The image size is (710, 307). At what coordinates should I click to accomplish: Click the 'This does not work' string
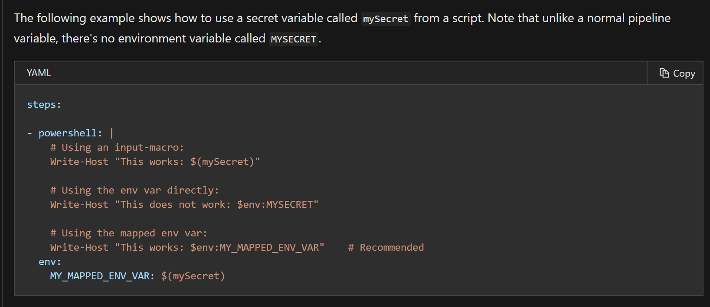(173, 205)
